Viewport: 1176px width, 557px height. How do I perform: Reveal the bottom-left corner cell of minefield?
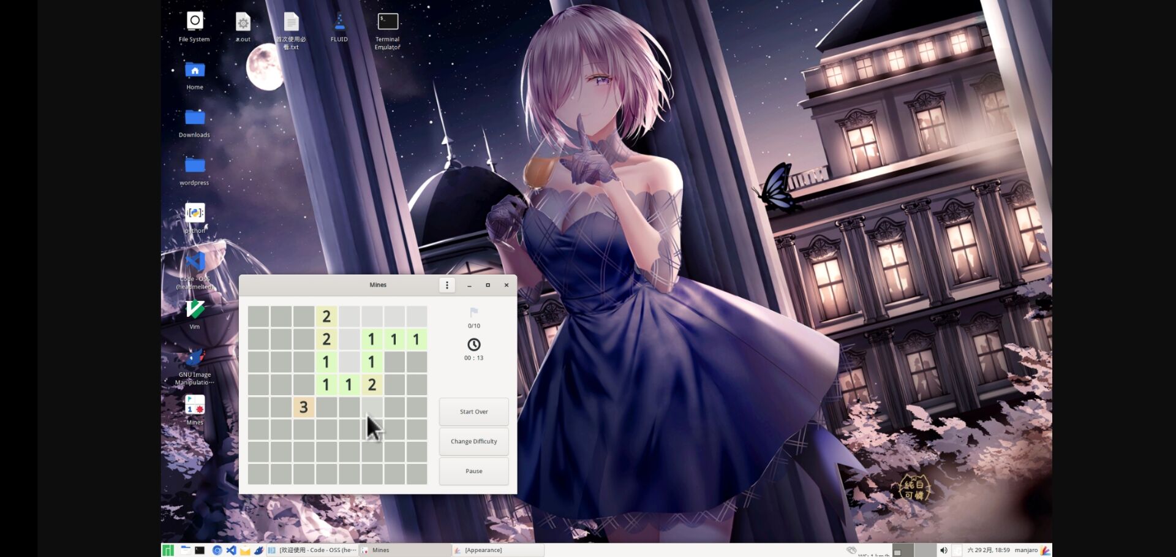258,474
